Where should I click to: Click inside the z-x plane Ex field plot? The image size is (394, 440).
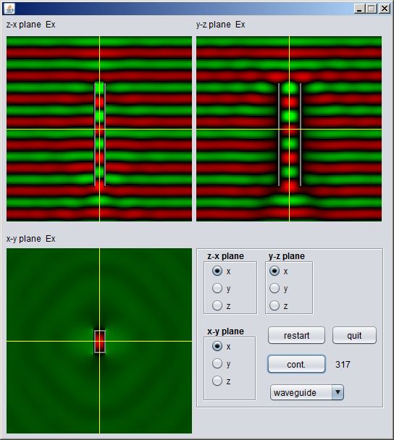[x=99, y=129]
